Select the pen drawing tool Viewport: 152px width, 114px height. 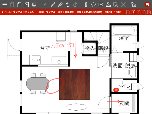click(53, 5)
